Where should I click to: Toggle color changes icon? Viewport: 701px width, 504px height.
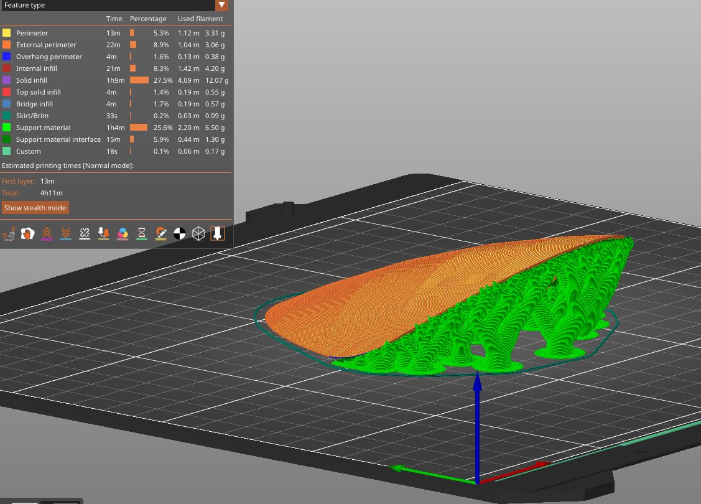tap(123, 233)
